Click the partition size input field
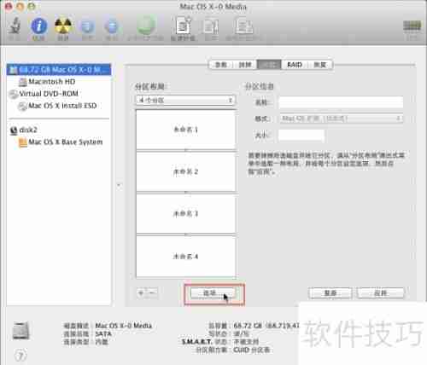427x365 pixels. 301,135
